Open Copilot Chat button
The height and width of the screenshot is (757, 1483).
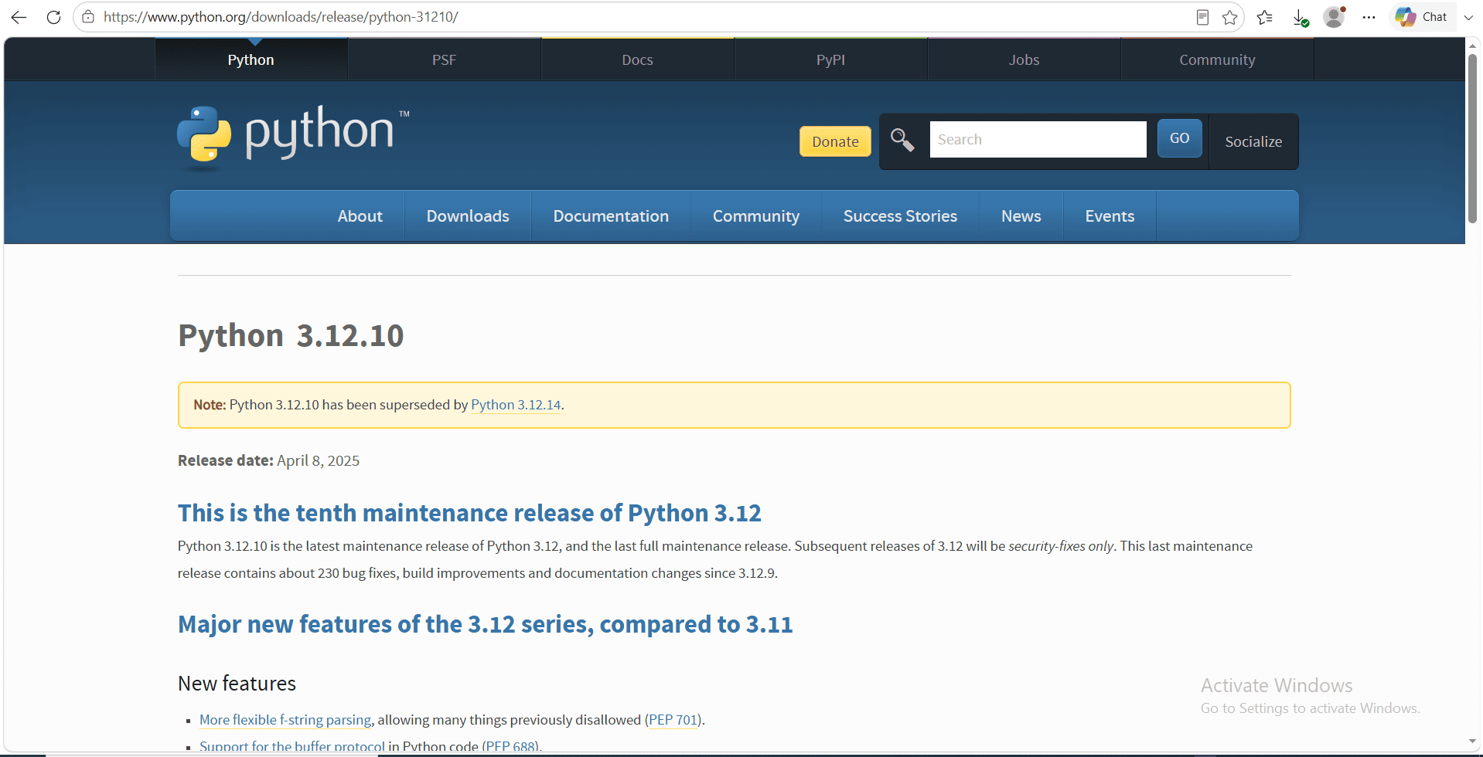point(1421,17)
